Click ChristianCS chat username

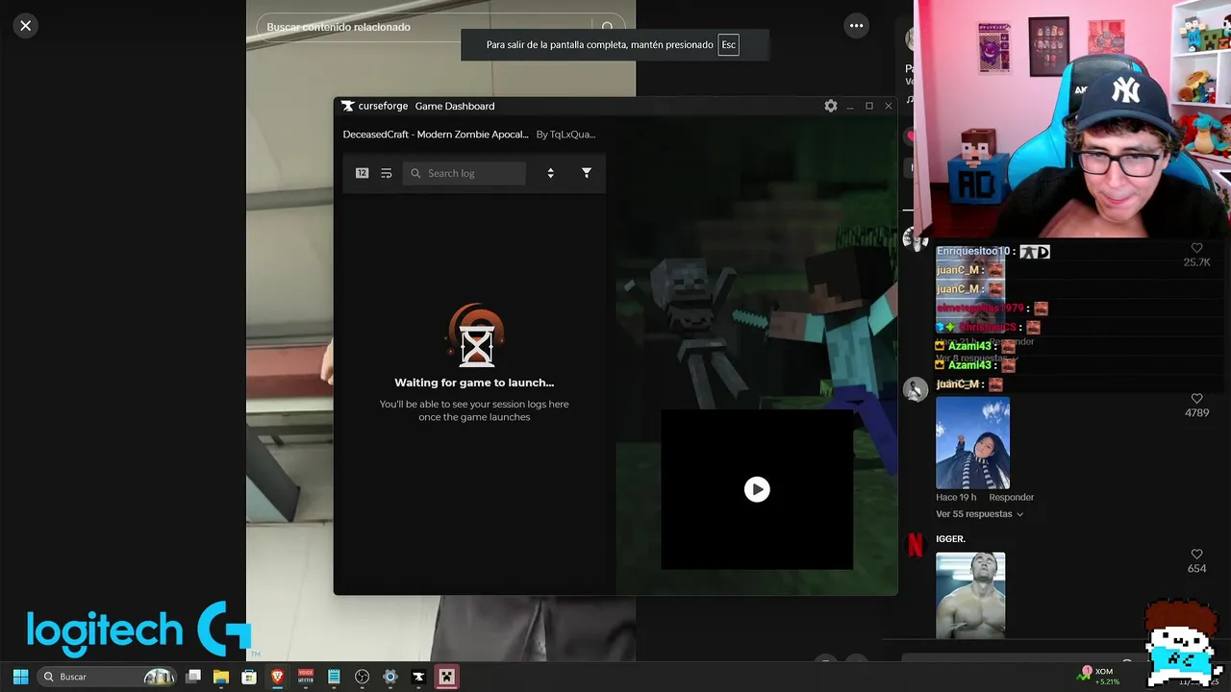coord(987,328)
